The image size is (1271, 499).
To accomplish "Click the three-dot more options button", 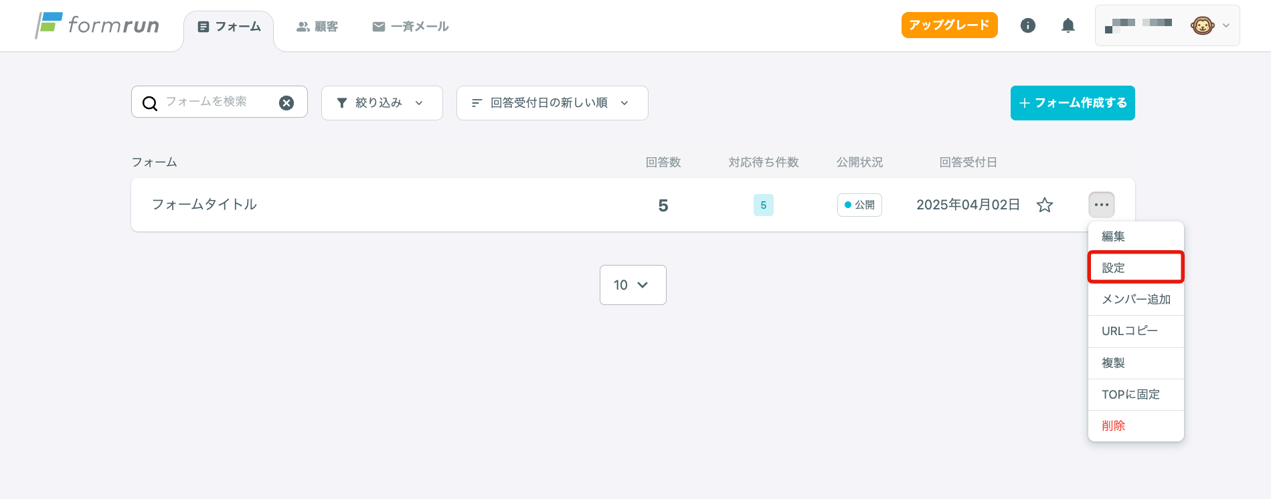I will [1101, 205].
